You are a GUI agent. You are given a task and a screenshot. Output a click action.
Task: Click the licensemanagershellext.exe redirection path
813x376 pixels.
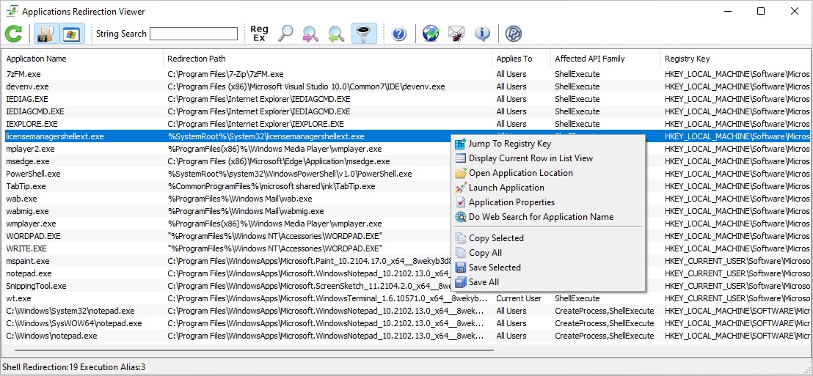266,136
